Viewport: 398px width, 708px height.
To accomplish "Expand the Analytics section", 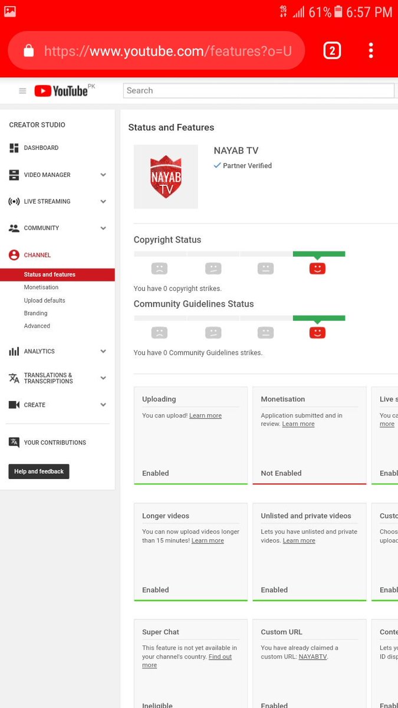I will (103, 352).
